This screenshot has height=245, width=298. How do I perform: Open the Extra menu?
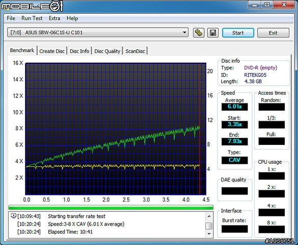click(55, 18)
